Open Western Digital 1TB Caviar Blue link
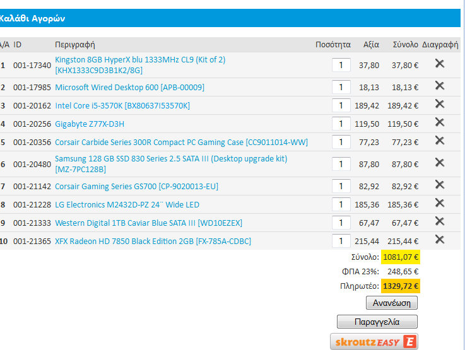The height and width of the screenshot is (350, 465). click(x=148, y=223)
